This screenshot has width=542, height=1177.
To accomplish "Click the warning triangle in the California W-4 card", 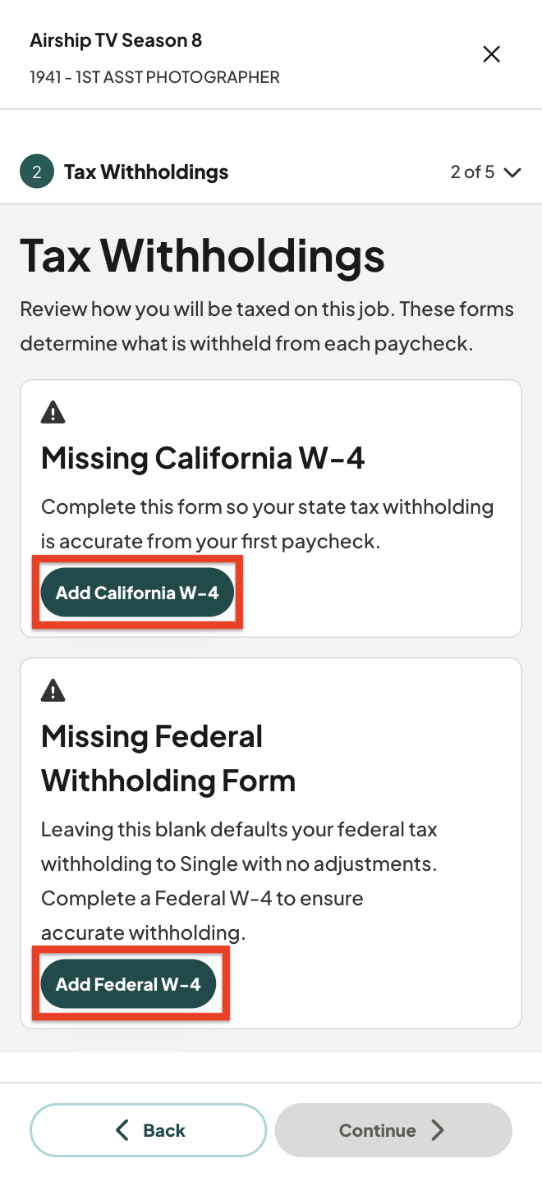I will [53, 412].
